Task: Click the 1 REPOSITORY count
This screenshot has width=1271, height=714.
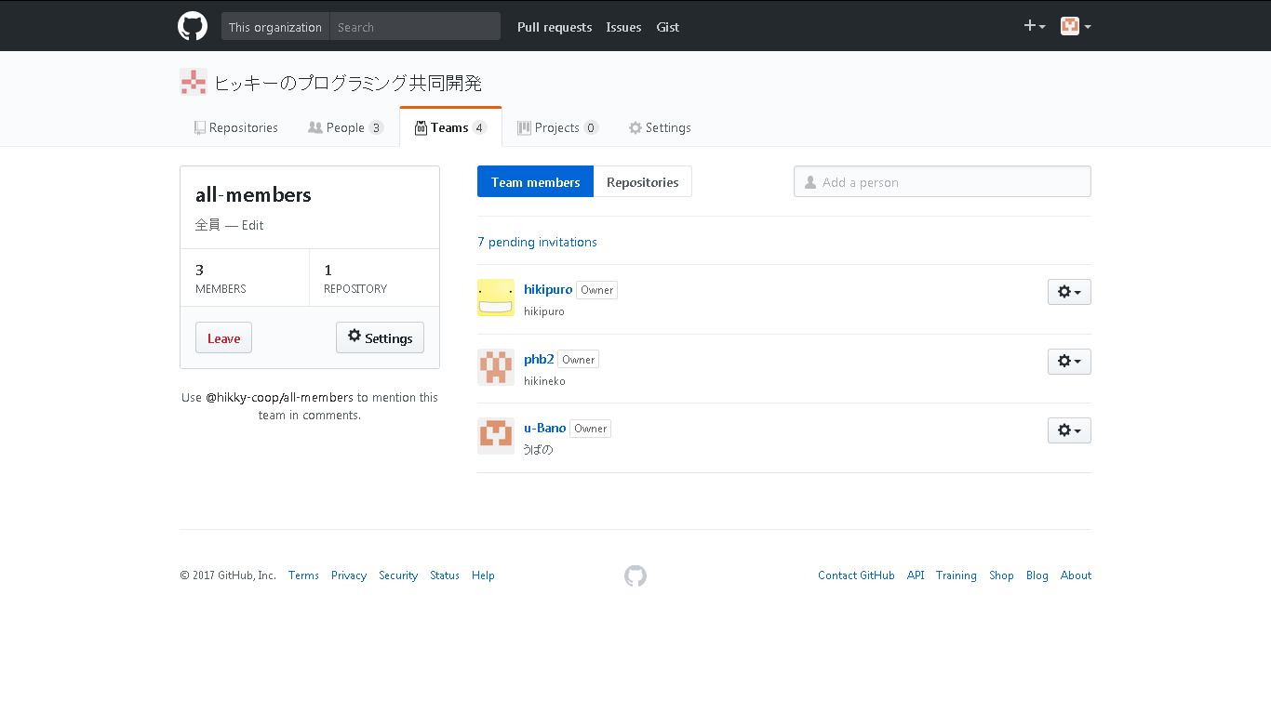Action: pyautogui.click(x=374, y=278)
